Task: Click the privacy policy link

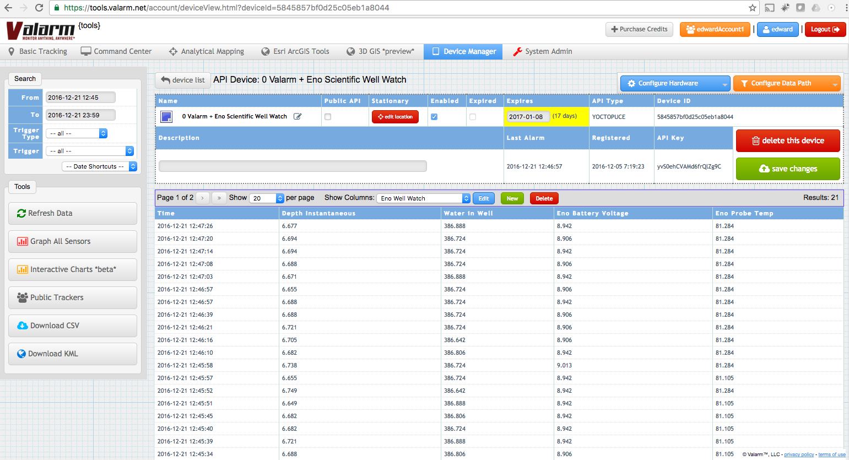Action: point(799,454)
